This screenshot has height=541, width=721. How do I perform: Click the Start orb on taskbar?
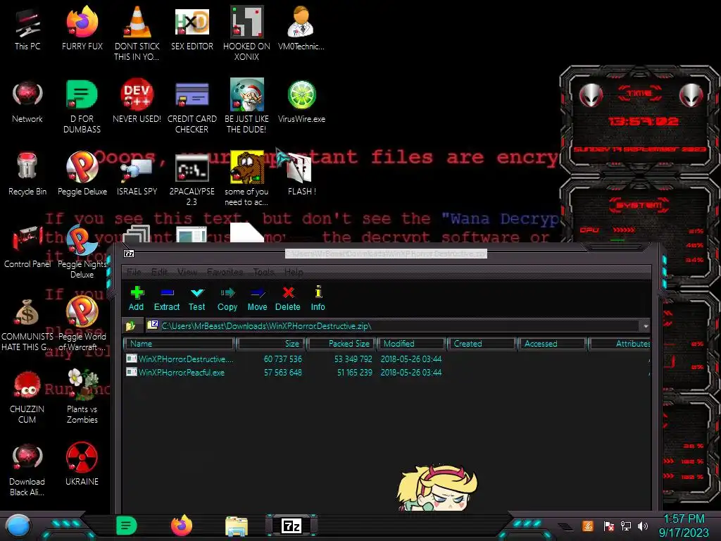click(18, 526)
